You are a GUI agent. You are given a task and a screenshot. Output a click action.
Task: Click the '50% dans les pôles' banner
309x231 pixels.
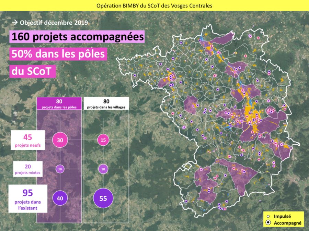pos(58,54)
